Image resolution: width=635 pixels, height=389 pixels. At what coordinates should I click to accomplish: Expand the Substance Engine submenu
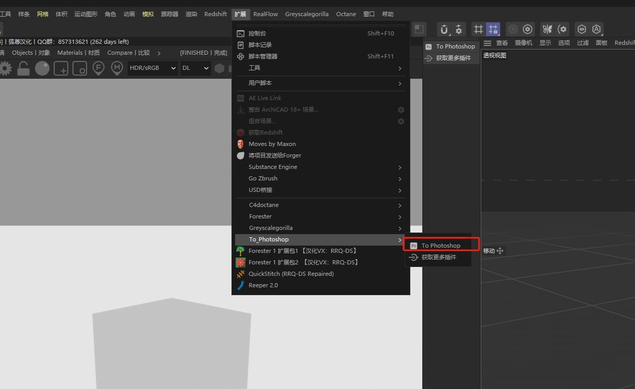click(321, 167)
